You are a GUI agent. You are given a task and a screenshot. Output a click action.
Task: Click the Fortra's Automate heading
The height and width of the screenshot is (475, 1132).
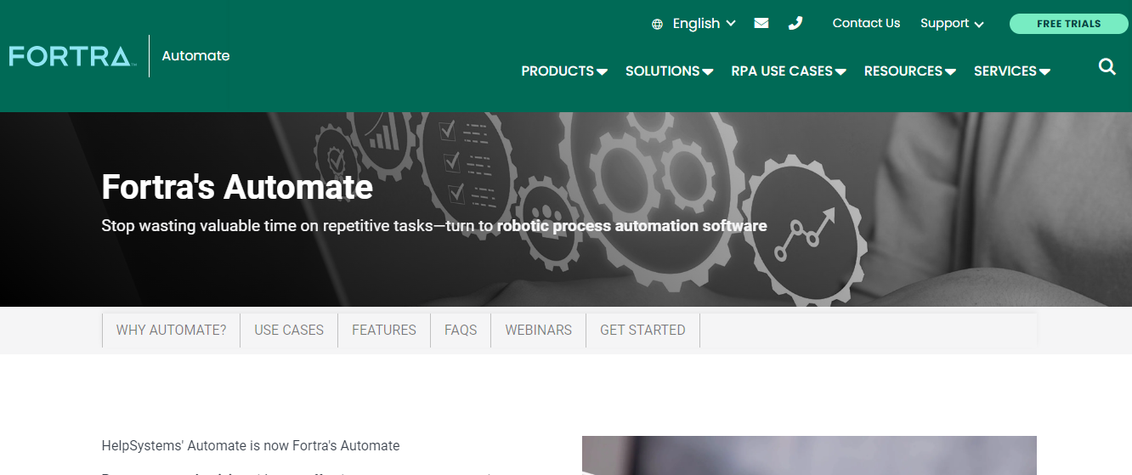[237, 187]
